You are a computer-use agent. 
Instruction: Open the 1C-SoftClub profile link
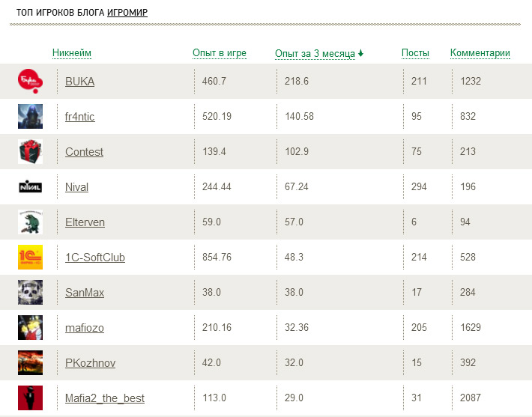click(x=95, y=258)
